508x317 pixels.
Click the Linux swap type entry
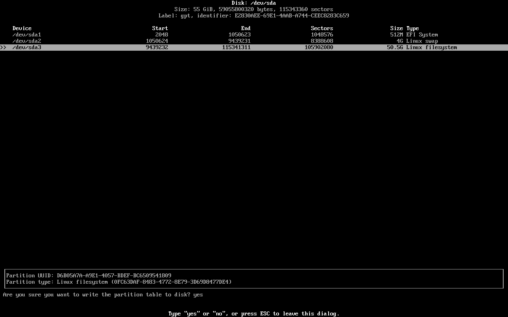[422, 41]
